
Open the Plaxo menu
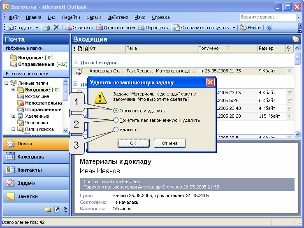140,17
